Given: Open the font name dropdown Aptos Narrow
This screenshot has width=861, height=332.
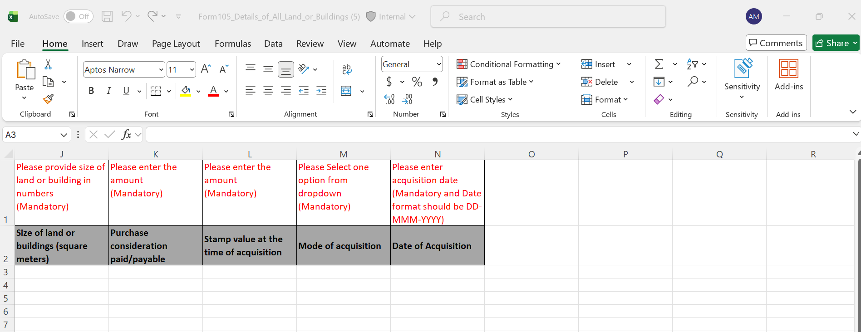Looking at the screenshot, I should click(161, 69).
